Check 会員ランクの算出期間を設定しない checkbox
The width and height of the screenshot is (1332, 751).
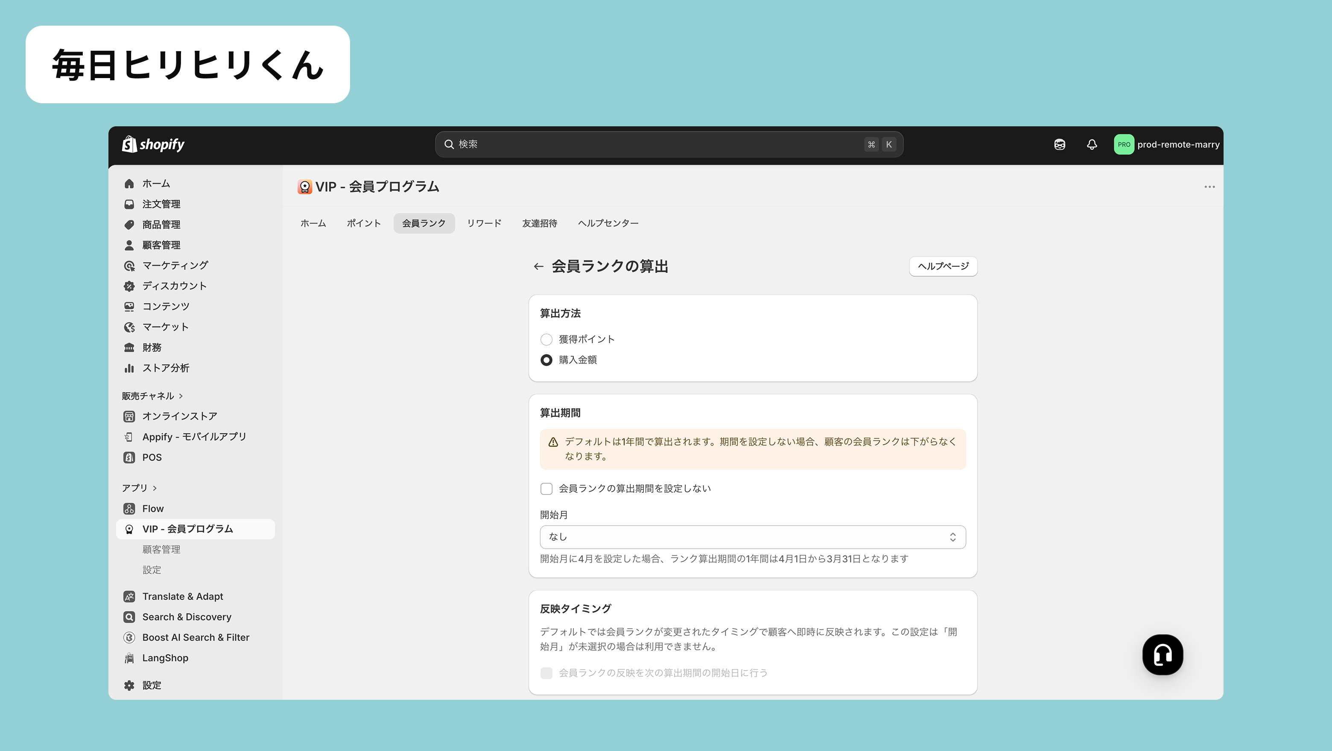(546, 489)
